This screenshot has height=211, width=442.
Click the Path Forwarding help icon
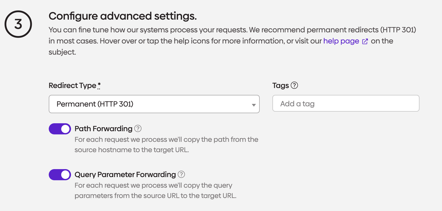pos(138,129)
